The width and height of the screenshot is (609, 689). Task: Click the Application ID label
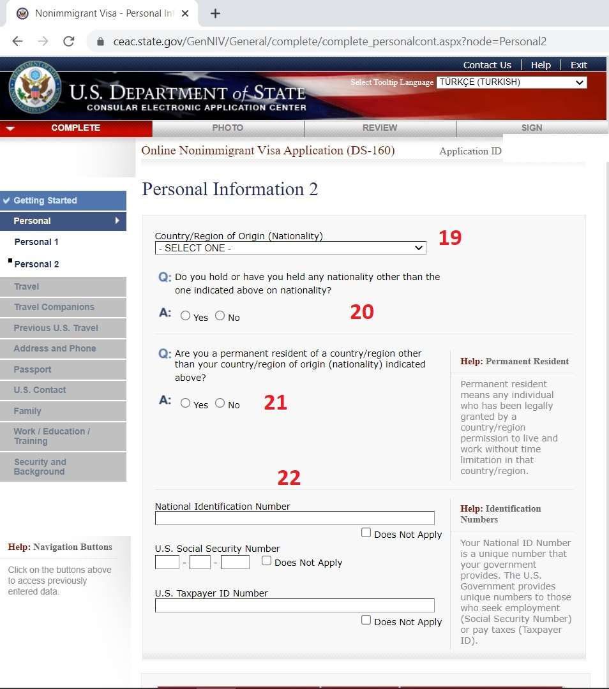coord(470,151)
